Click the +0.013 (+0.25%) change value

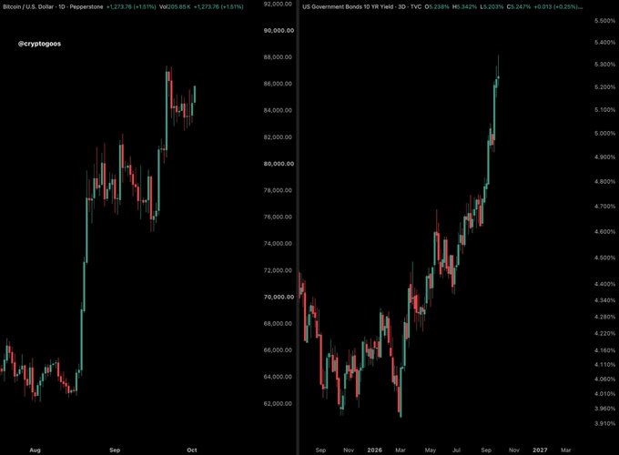(558, 6)
